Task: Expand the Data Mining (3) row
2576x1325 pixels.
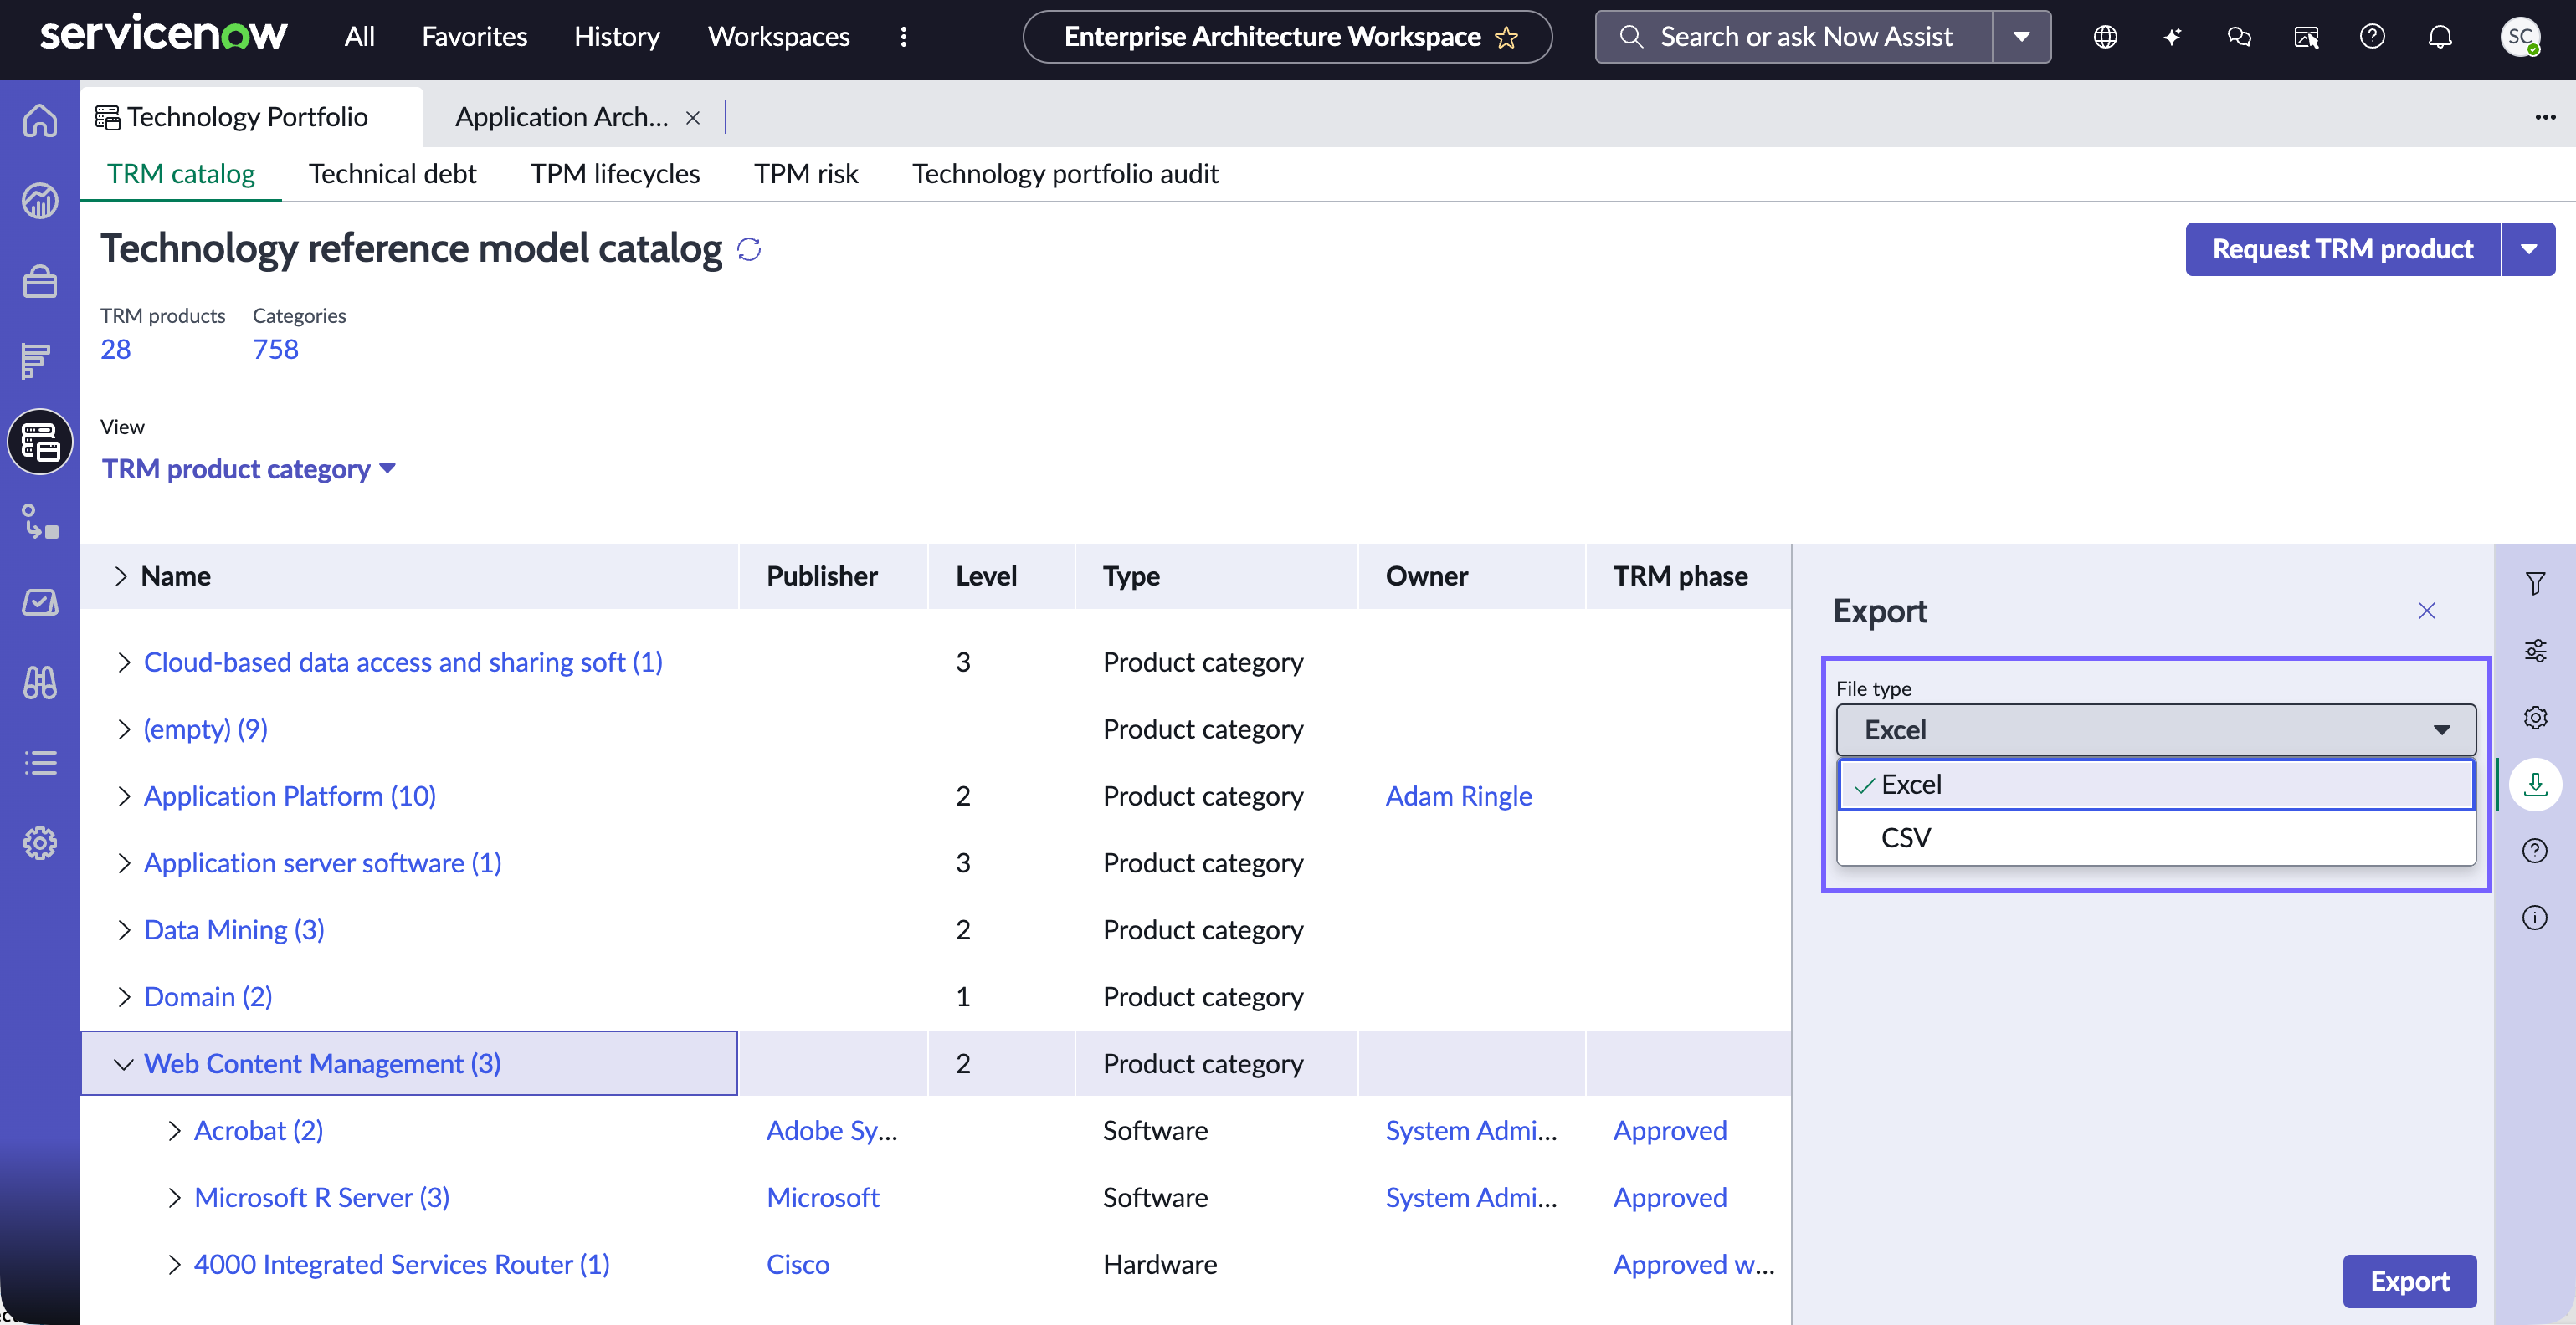Action: tap(123, 930)
